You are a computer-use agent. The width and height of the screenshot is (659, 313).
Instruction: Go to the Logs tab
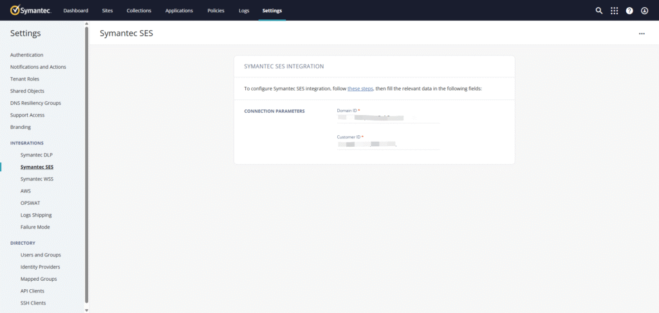tap(244, 11)
